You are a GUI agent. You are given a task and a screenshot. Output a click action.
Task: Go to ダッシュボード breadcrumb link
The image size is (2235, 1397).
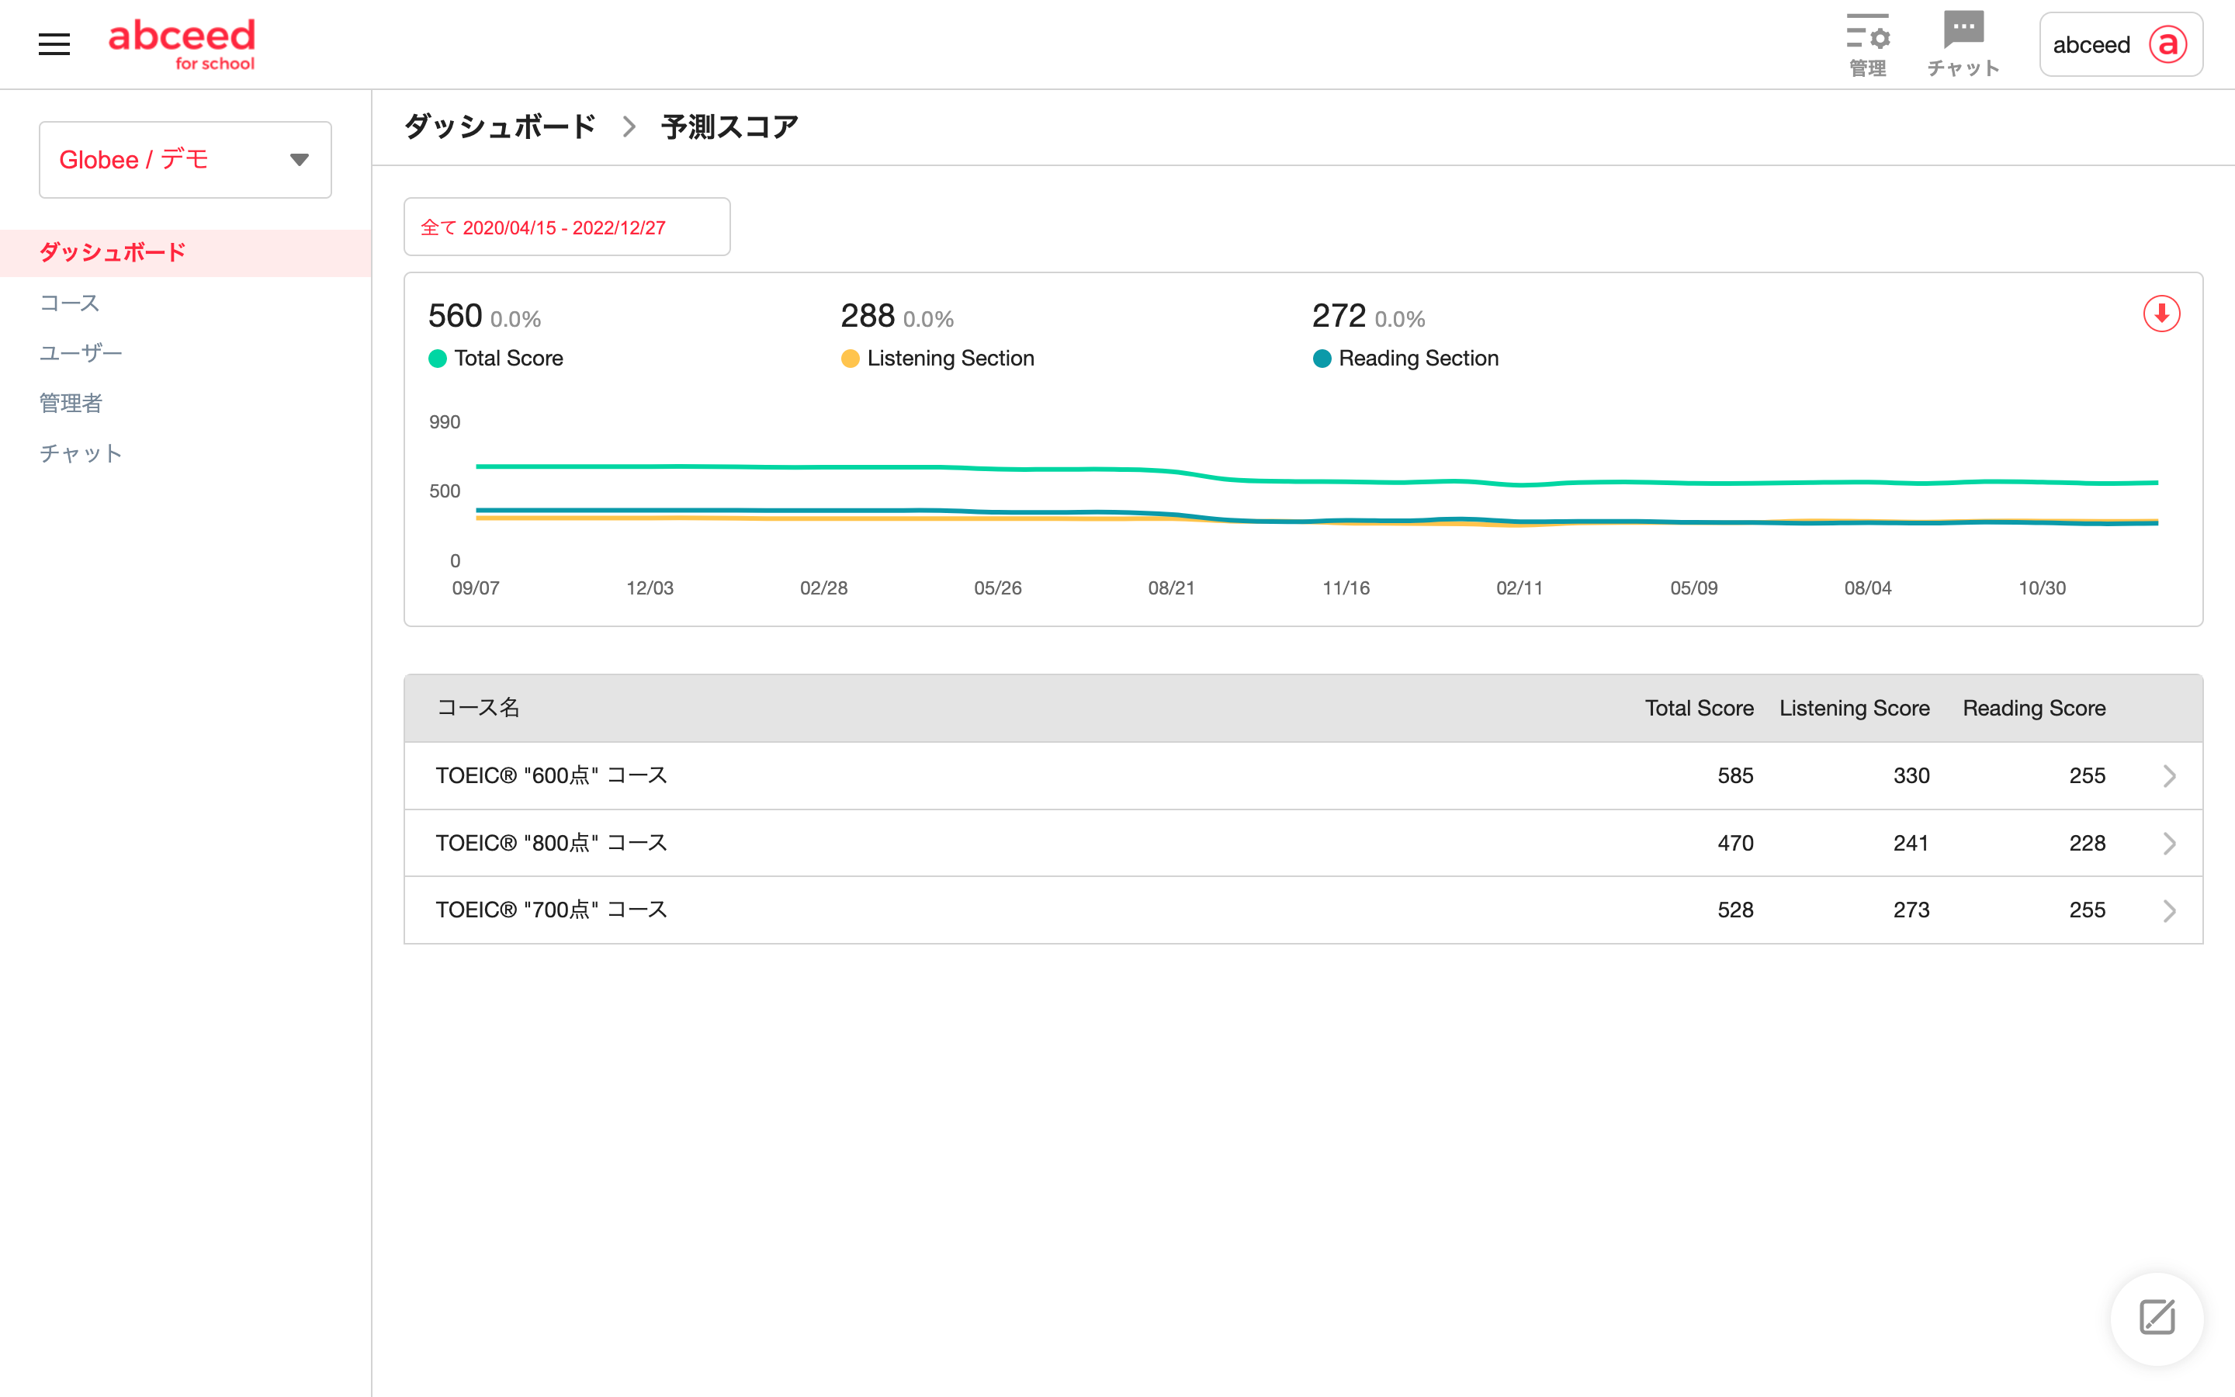pyautogui.click(x=500, y=127)
